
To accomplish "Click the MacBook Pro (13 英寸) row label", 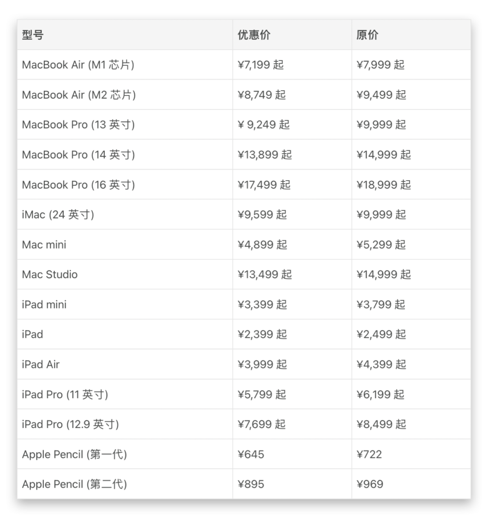I will [x=78, y=125].
